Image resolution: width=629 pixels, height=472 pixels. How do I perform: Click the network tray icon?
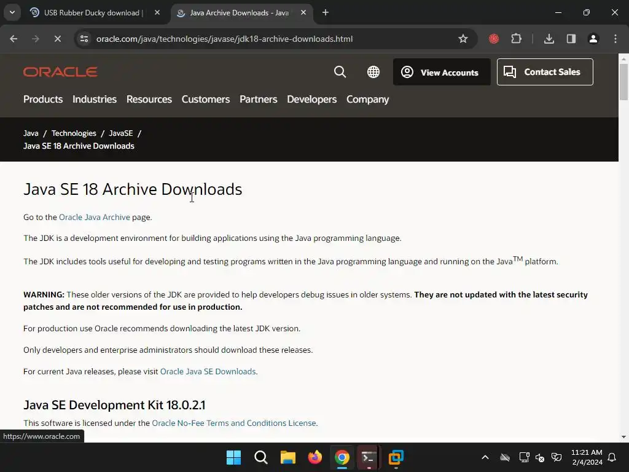(x=524, y=457)
